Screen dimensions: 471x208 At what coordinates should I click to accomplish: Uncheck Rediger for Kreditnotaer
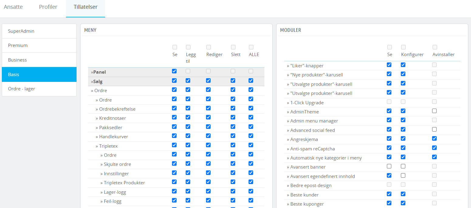208,117
